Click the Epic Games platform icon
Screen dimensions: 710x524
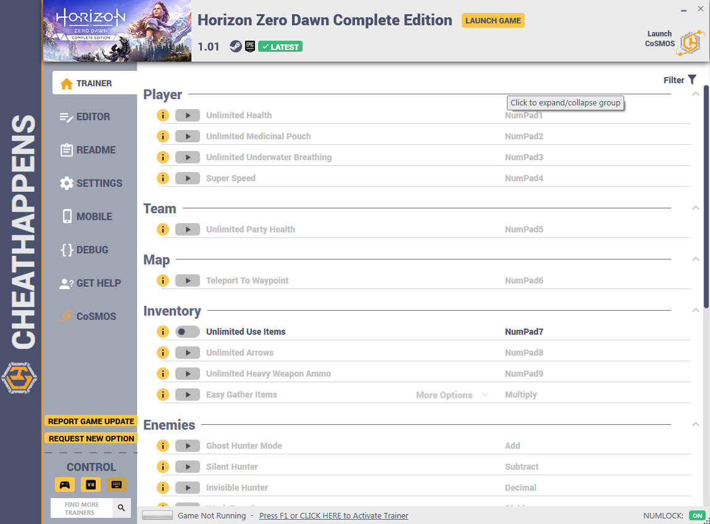click(x=250, y=46)
